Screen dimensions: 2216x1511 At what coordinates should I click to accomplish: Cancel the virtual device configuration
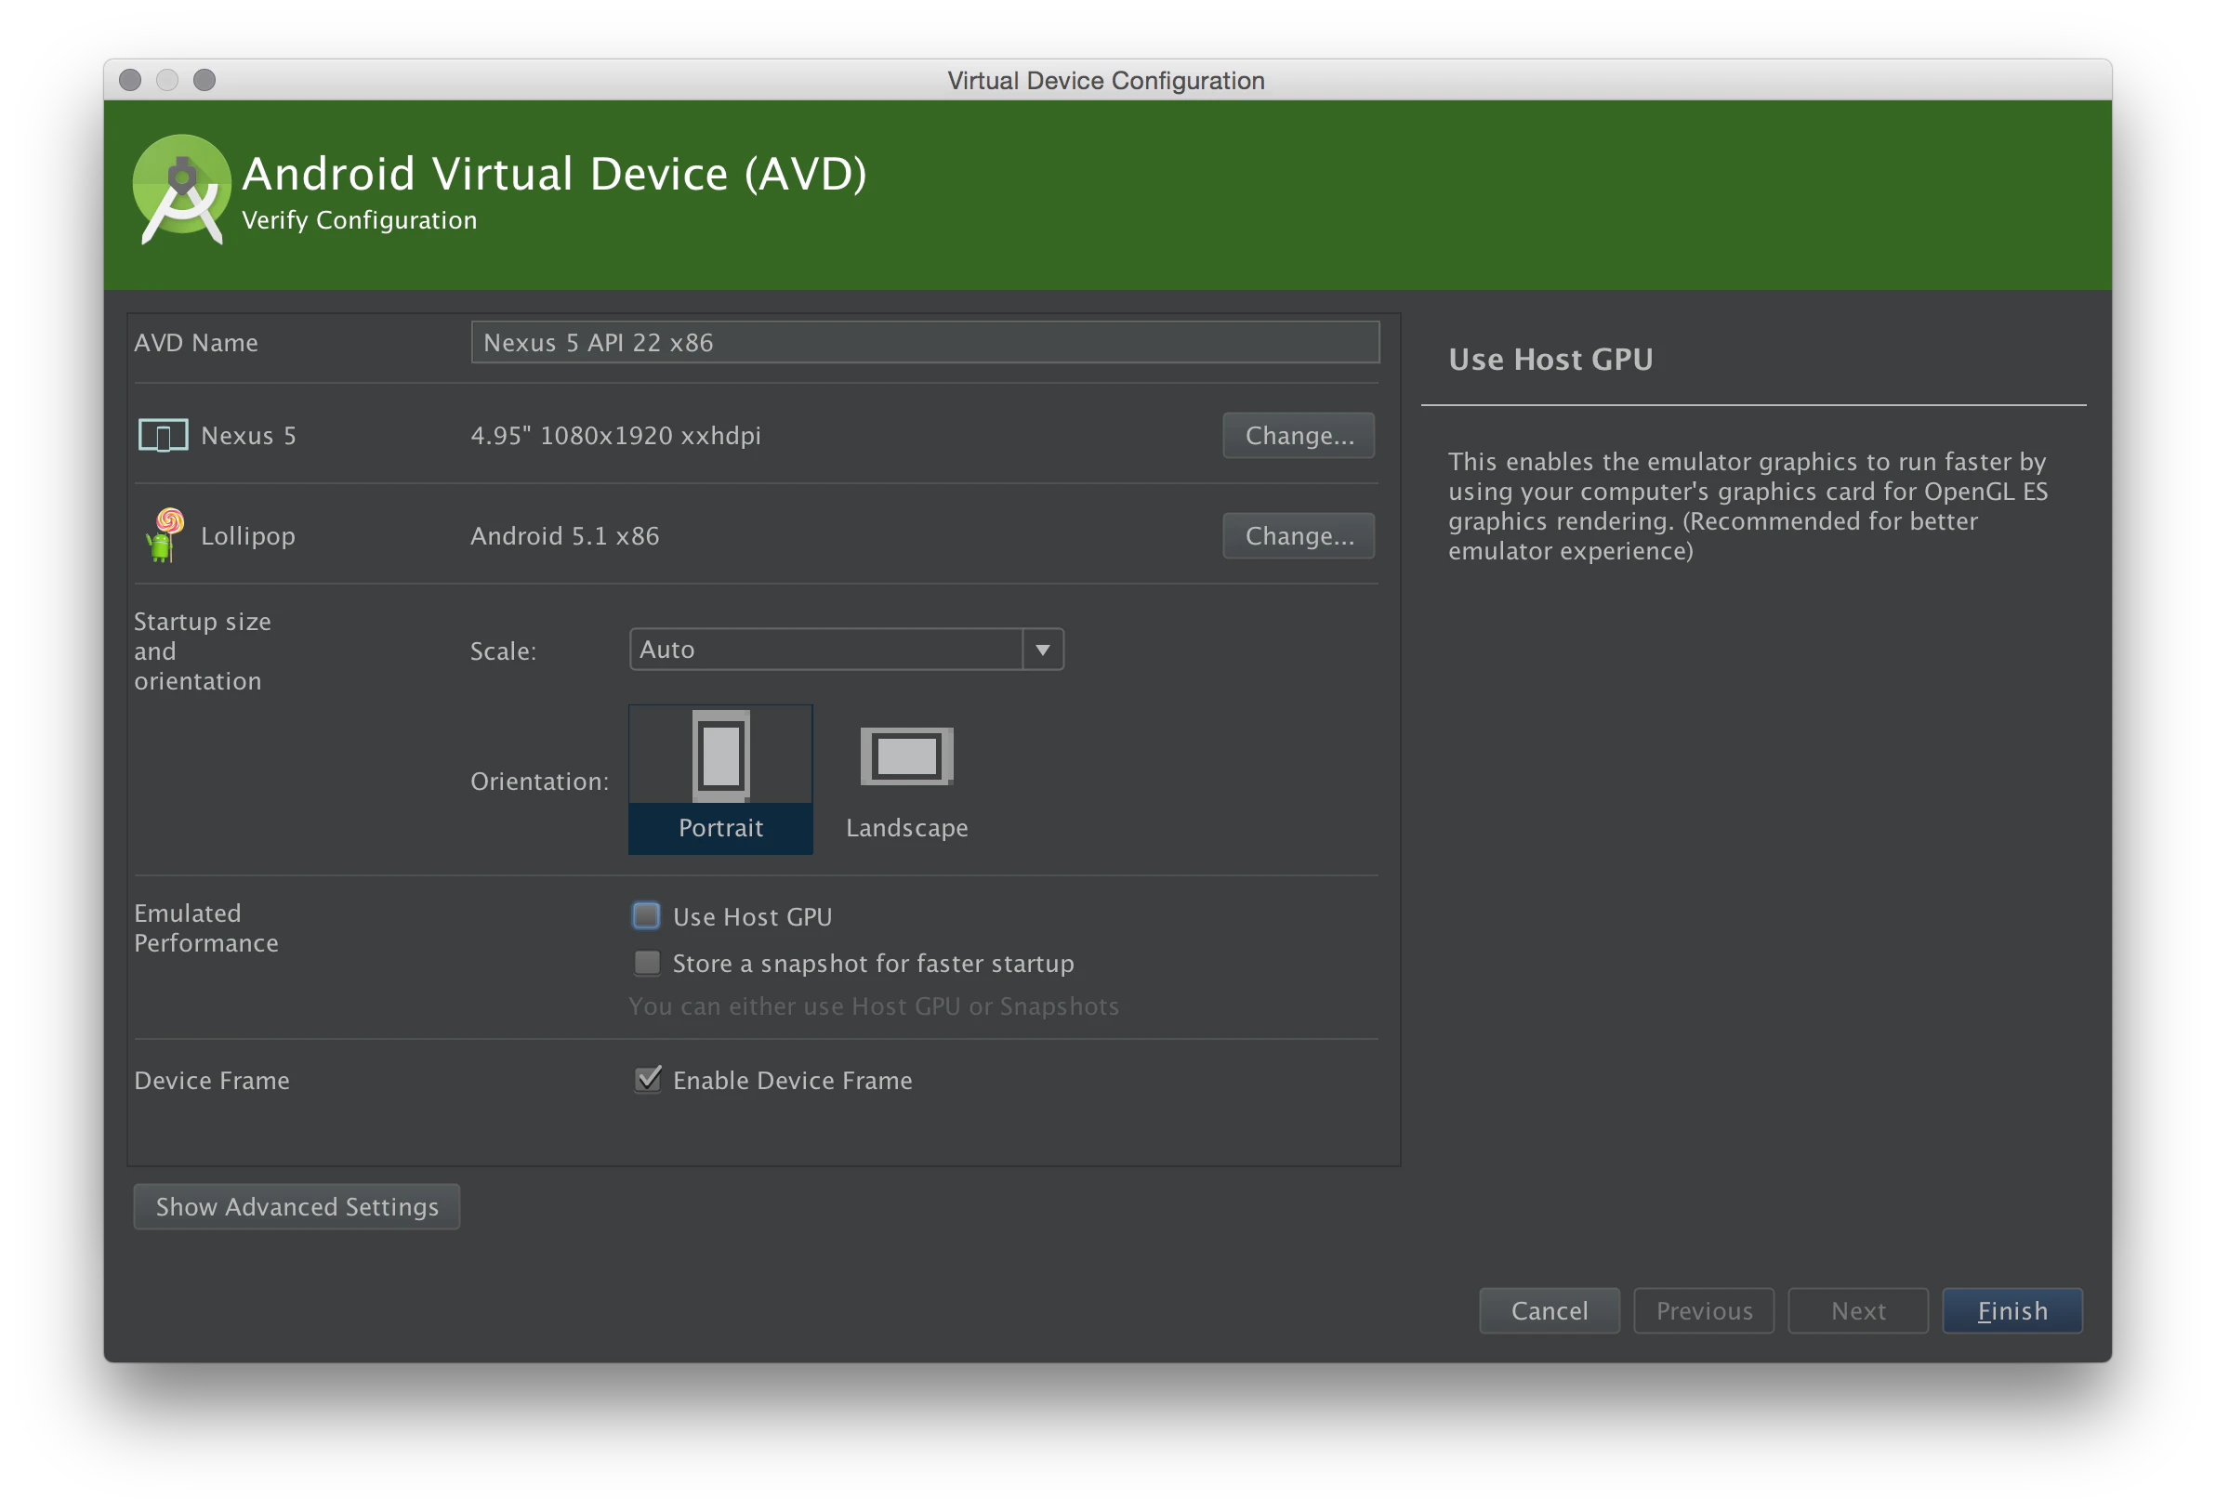(1549, 1311)
